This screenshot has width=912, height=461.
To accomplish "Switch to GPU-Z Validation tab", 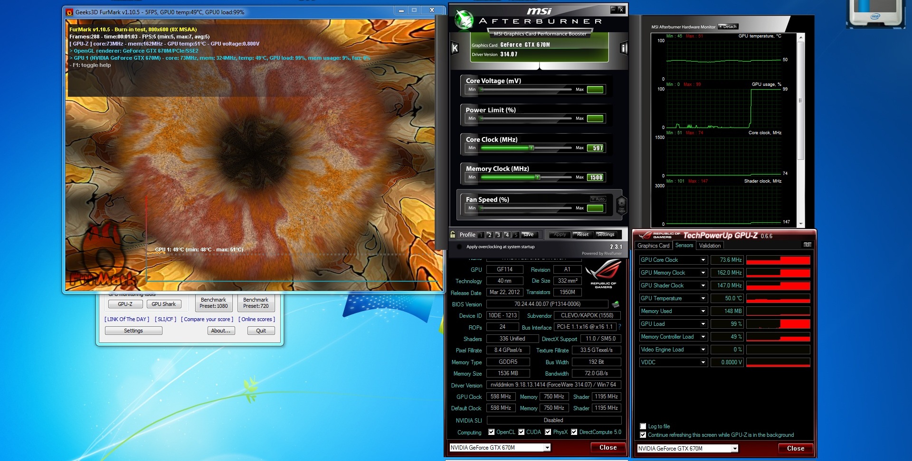I will 710,246.
